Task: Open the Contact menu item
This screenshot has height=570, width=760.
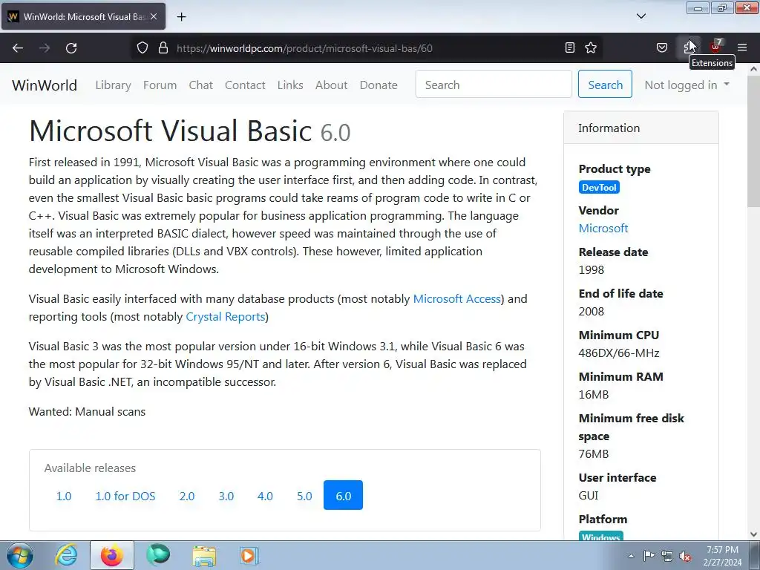Action: (245, 85)
